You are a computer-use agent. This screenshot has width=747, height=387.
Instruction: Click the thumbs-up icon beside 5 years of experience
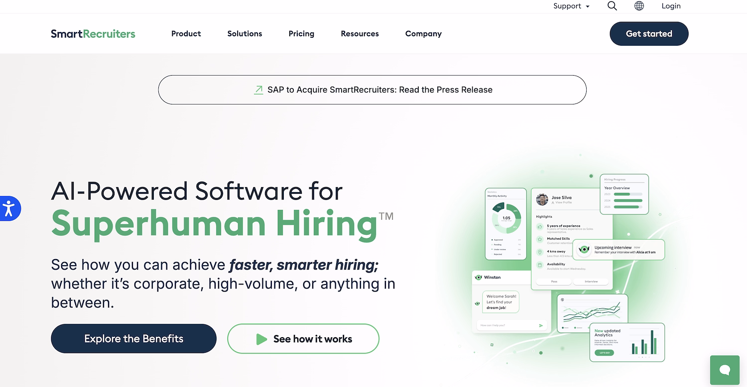[x=540, y=226]
